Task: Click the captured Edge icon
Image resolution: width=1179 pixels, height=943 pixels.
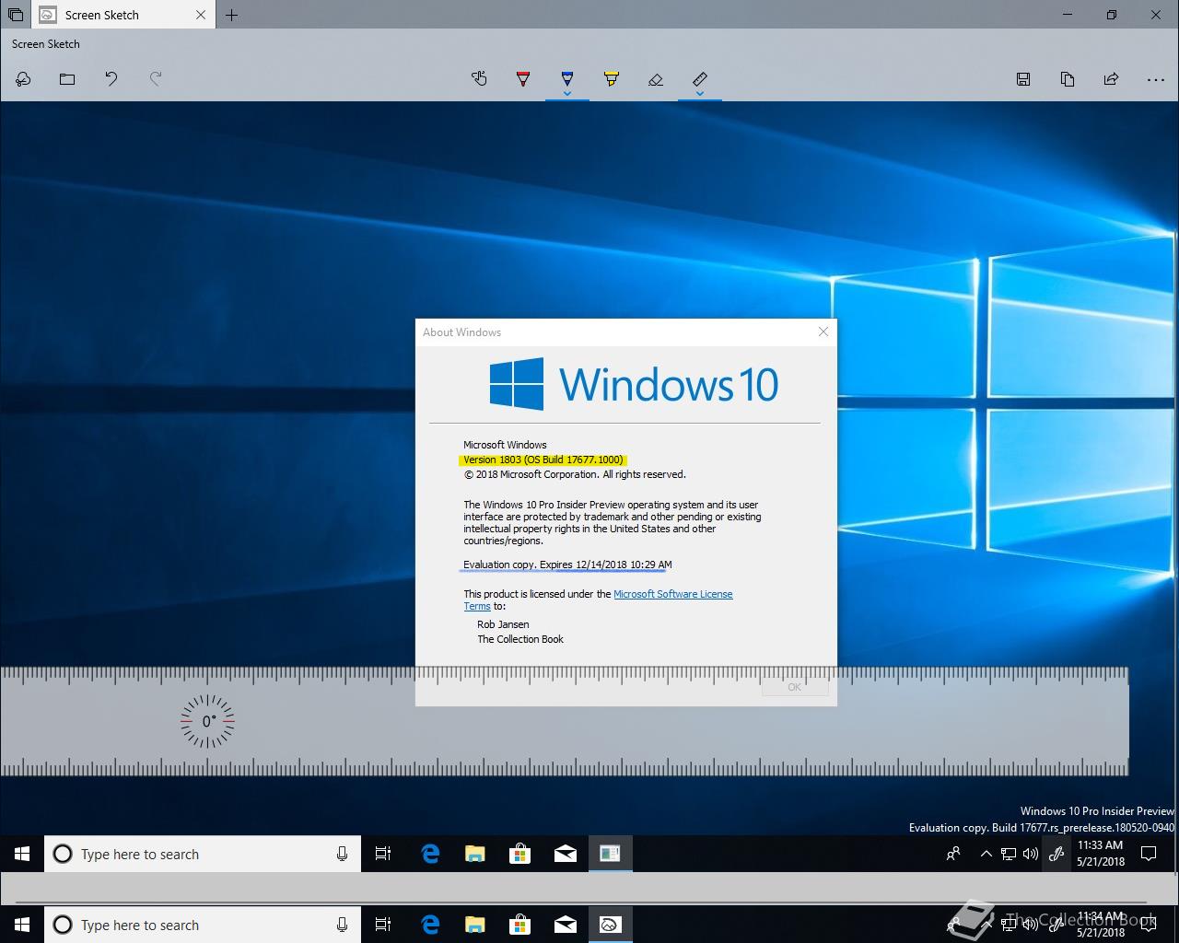Action: click(429, 854)
